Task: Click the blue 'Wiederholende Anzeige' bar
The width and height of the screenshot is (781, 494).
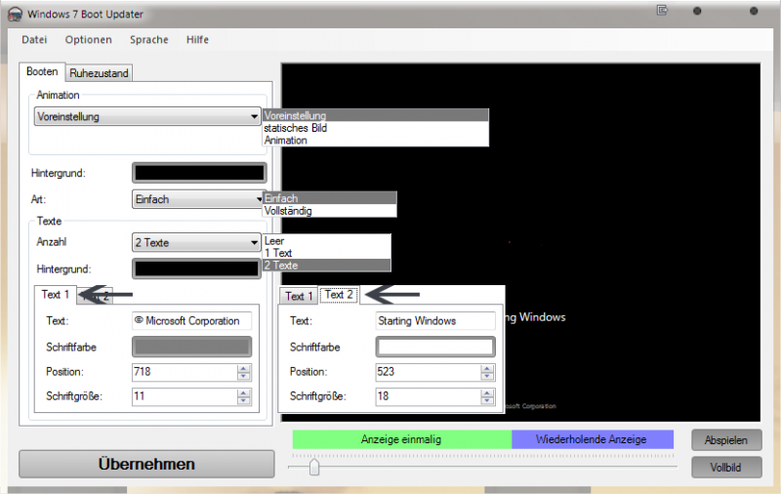Action: 593,439
